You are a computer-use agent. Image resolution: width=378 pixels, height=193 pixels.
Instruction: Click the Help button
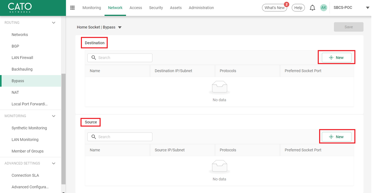coord(298,8)
